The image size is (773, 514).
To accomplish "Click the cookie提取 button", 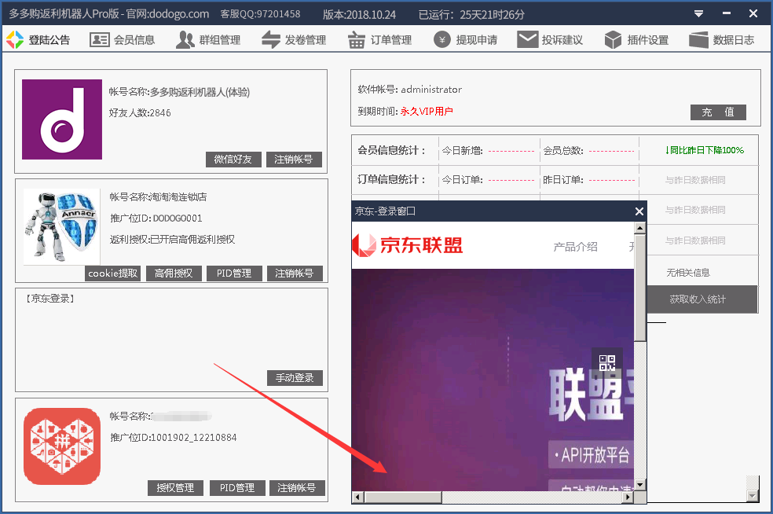I will [x=113, y=274].
